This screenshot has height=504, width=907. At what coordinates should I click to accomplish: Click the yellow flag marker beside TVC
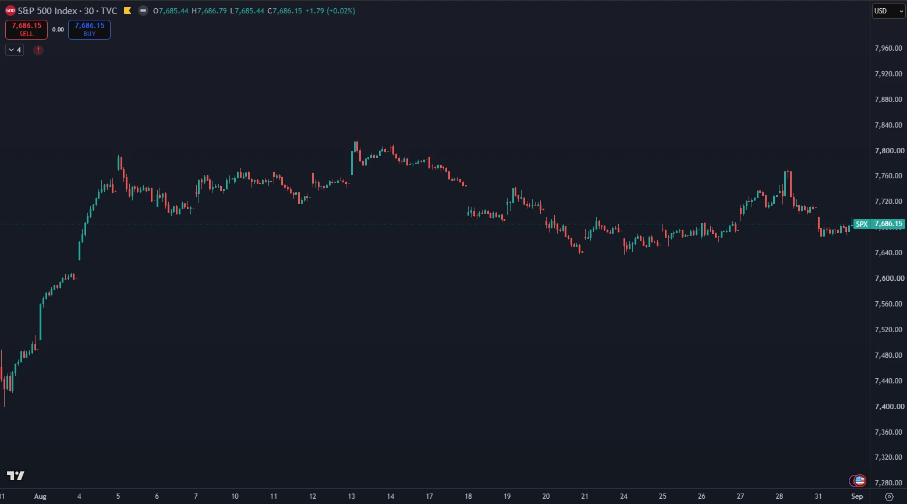point(127,10)
